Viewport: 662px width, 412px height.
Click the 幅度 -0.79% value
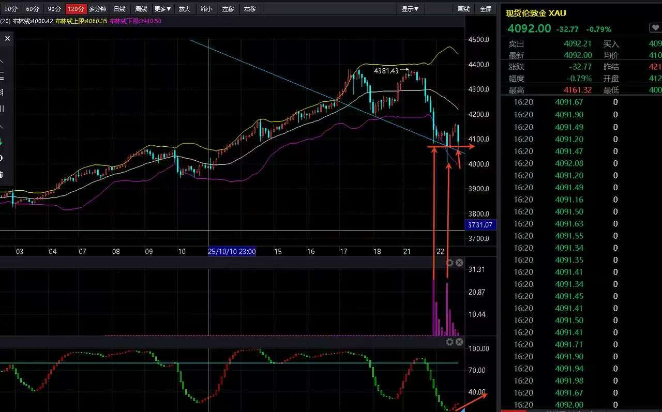click(x=578, y=79)
